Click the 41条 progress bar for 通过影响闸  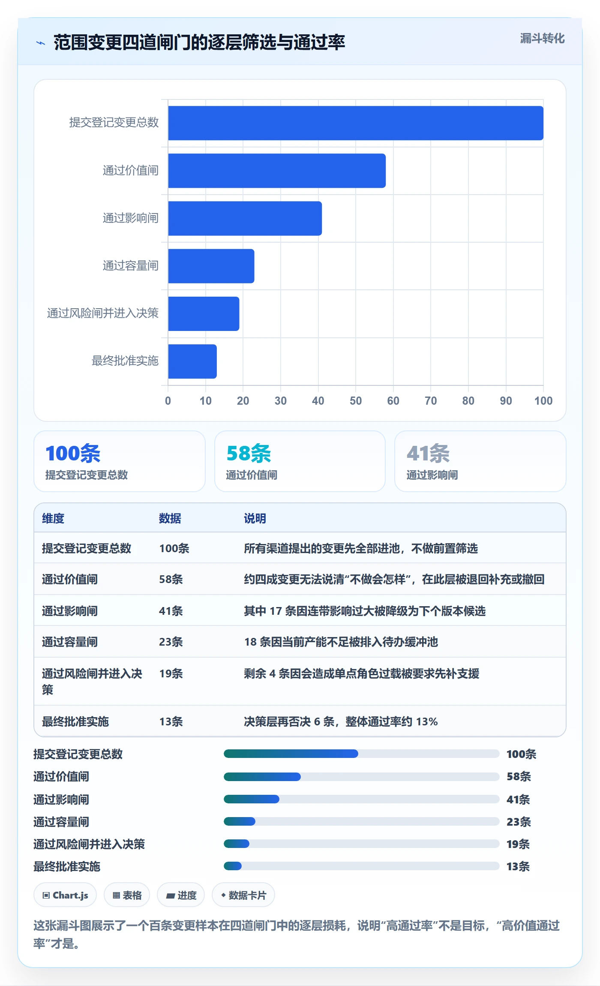(361, 799)
